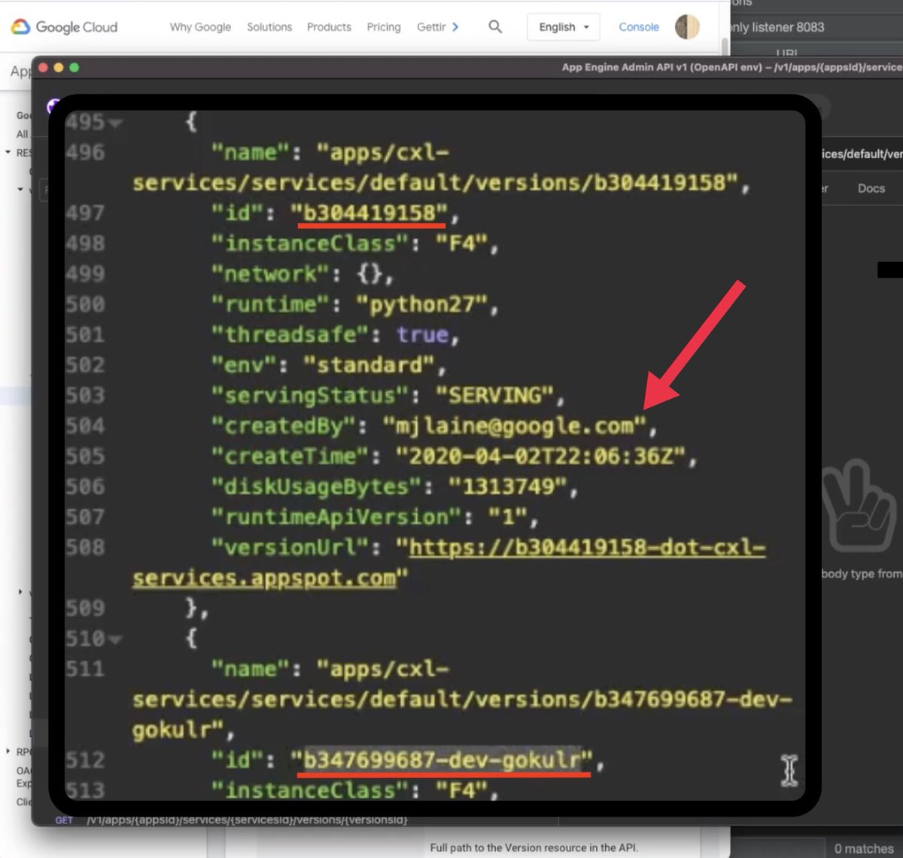Open the search icon in Google Cloud header

495,26
